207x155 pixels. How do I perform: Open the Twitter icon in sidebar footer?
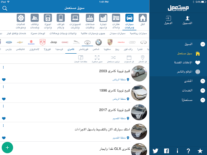(x=155, y=151)
